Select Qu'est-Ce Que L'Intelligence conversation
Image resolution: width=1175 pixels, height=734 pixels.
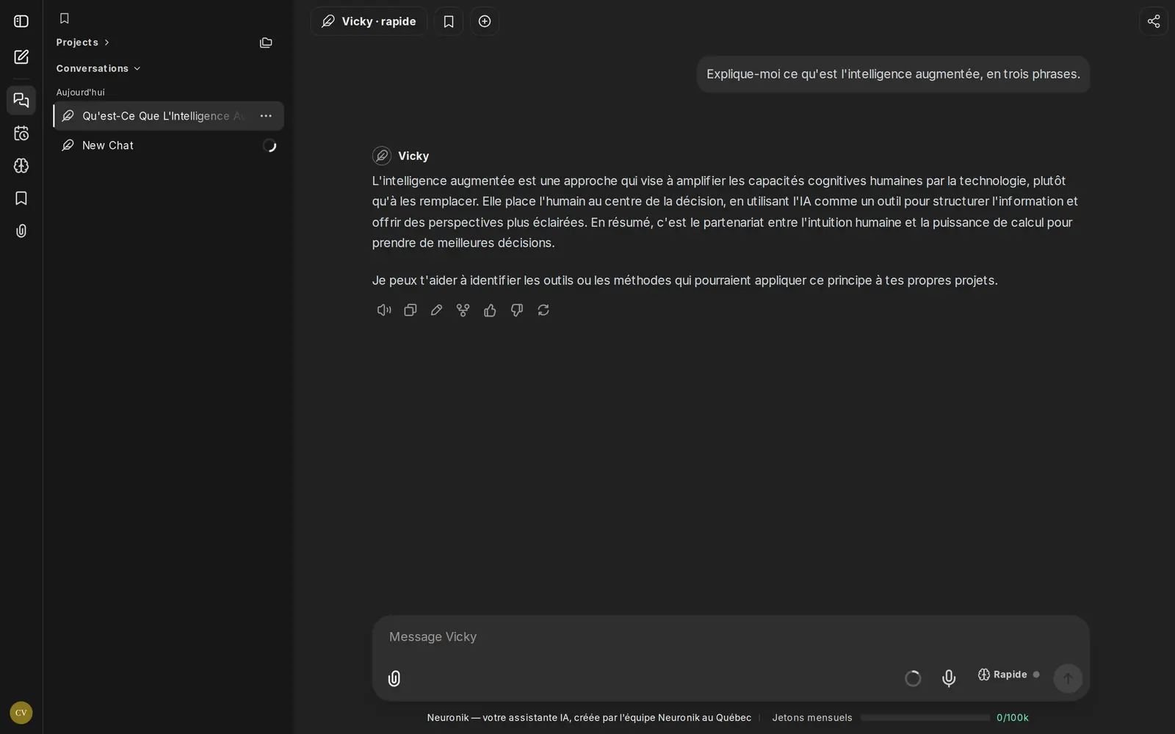(168, 116)
